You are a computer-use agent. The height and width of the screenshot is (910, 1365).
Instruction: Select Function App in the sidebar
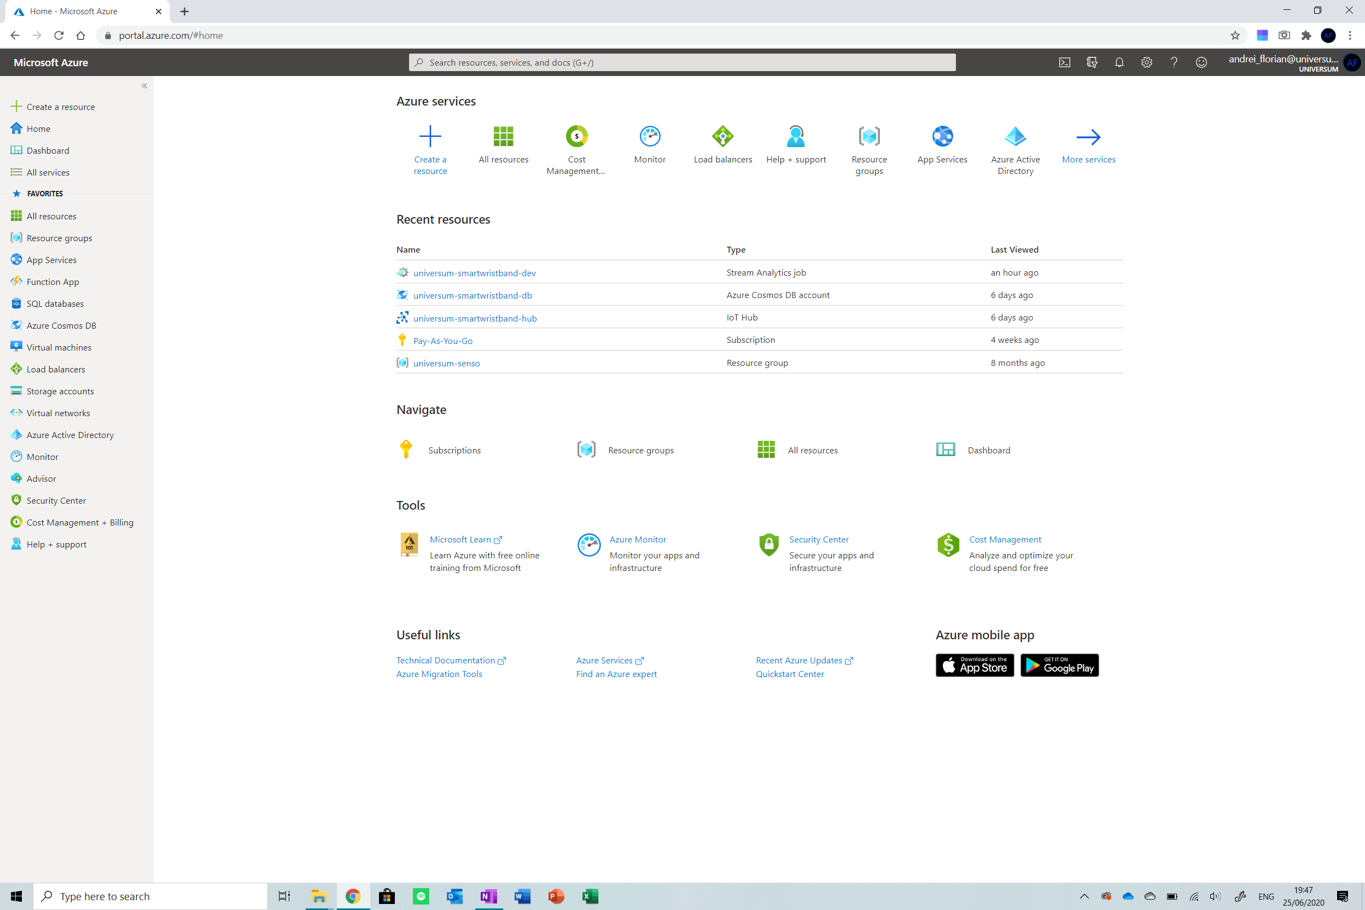(x=53, y=282)
